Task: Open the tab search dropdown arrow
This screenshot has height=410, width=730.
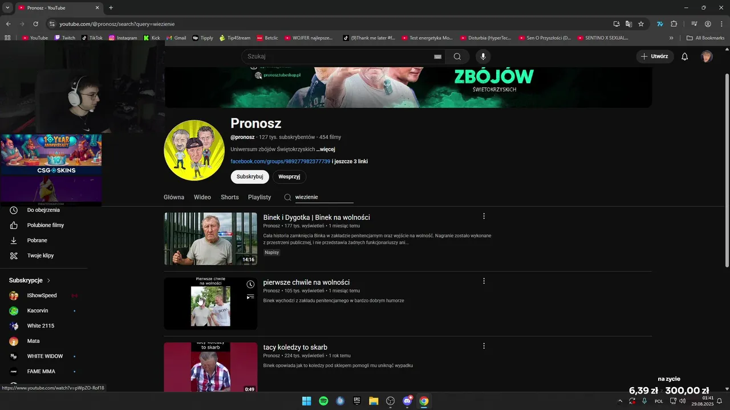Action: (7, 8)
